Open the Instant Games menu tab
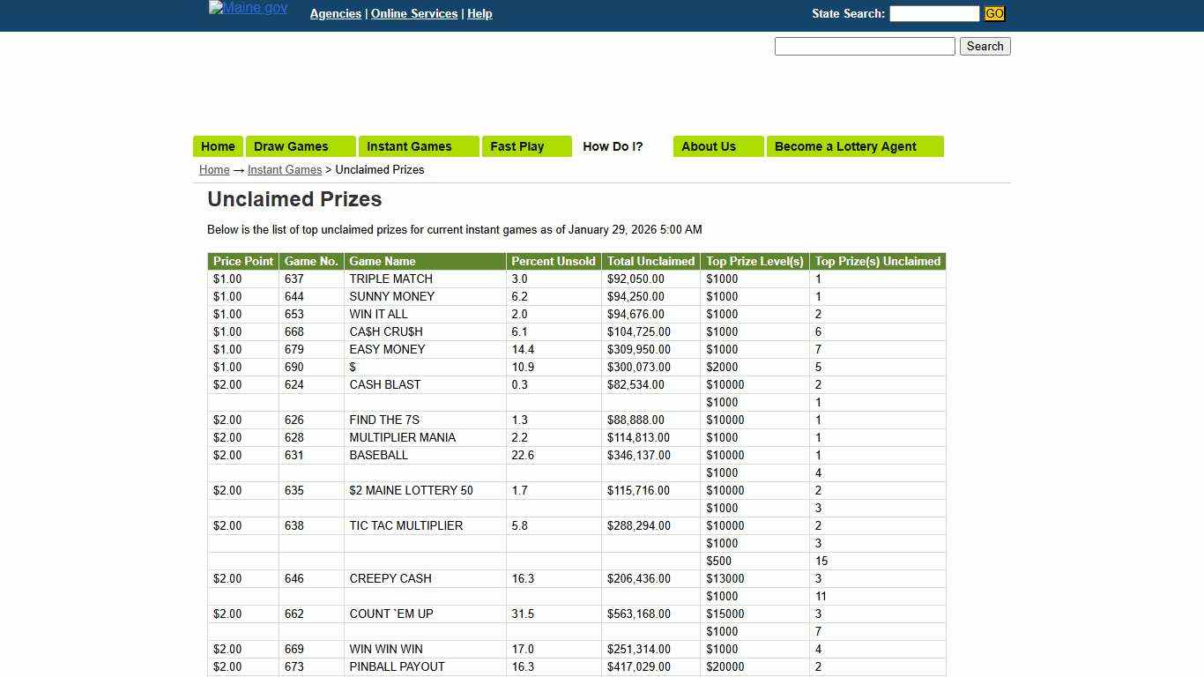Screen dimensions: 1204x677 click(x=409, y=146)
